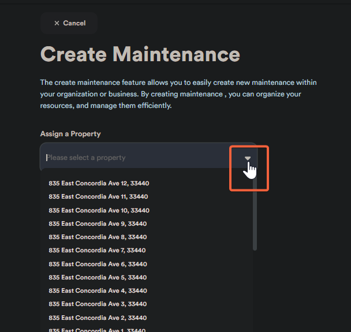Select 835 East Concordia Ave 12

[x=99, y=184]
